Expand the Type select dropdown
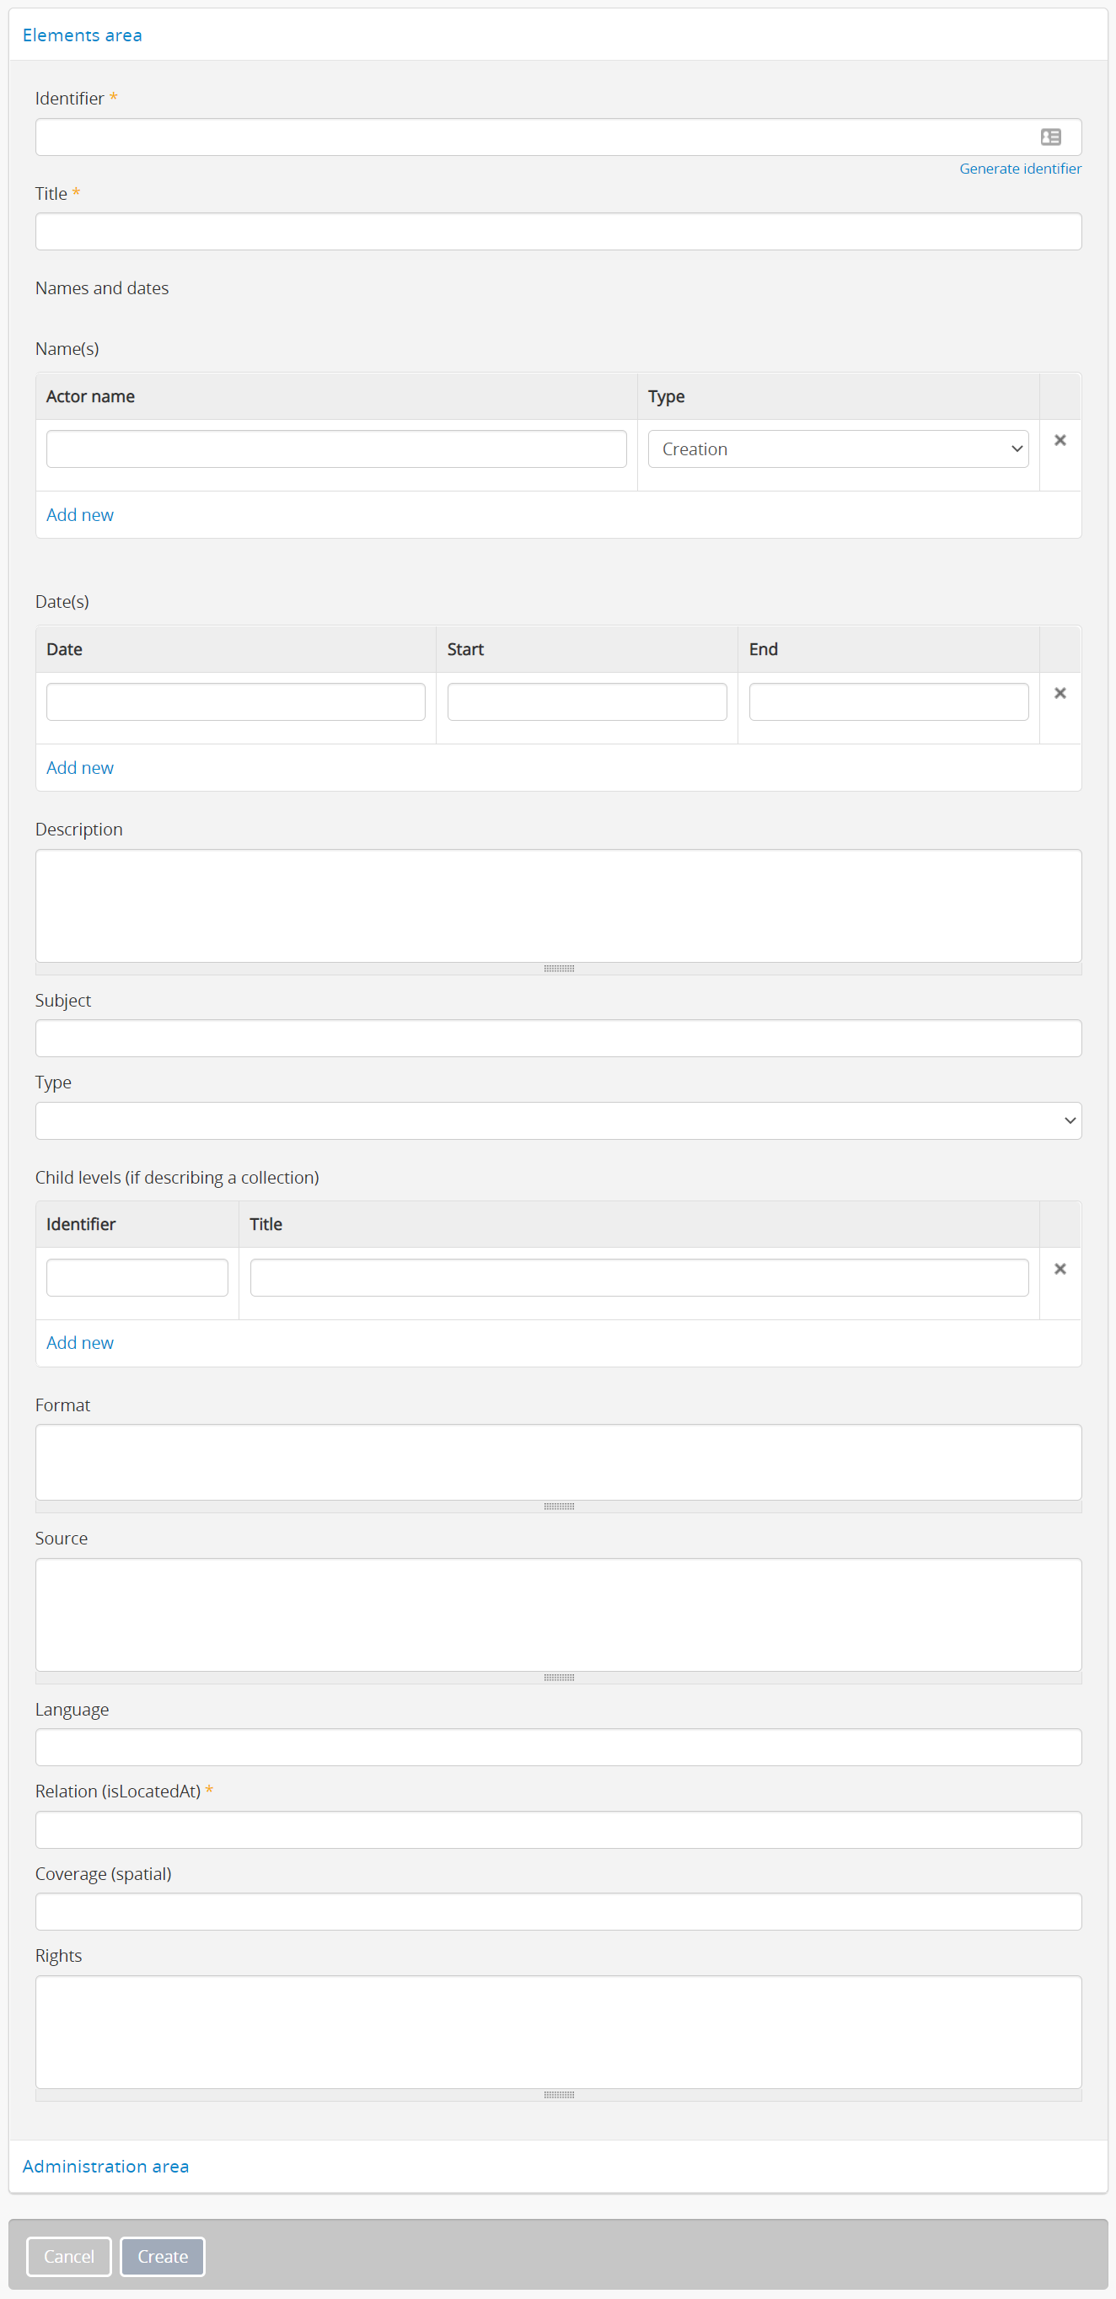The height and width of the screenshot is (2299, 1116). click(x=559, y=1121)
